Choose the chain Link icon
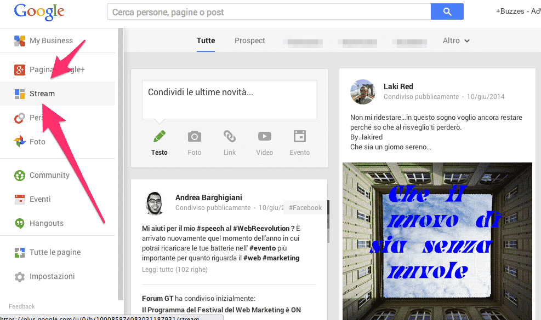 pos(230,136)
